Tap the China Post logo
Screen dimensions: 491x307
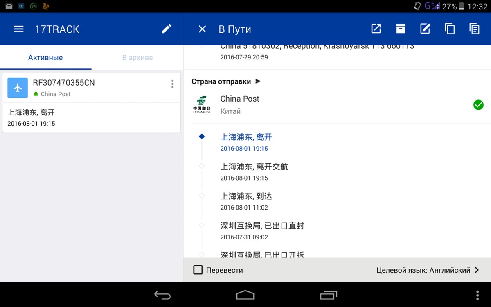pos(202,105)
